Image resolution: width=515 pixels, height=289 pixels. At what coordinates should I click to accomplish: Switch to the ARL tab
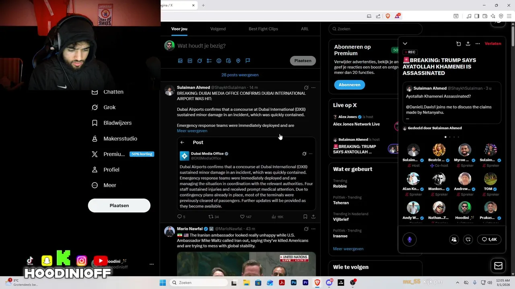pyautogui.click(x=305, y=29)
